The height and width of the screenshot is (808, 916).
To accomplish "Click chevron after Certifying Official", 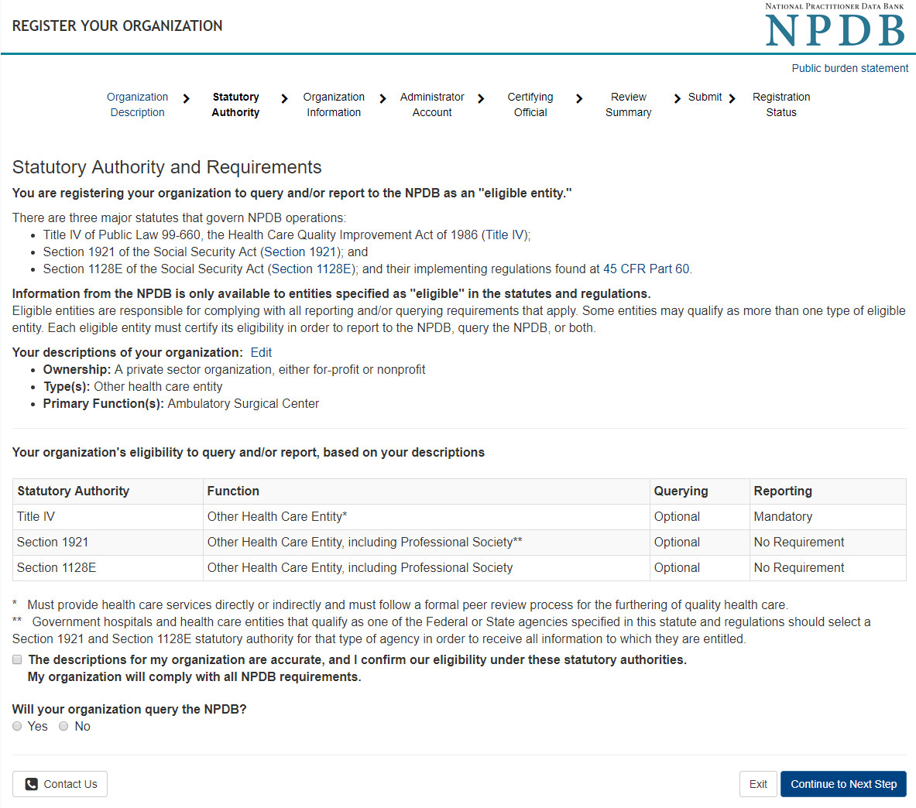I will click(x=579, y=98).
